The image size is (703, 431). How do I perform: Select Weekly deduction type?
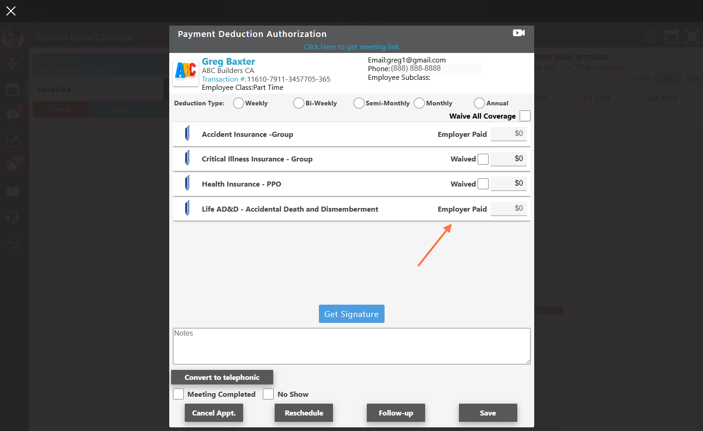[x=238, y=103]
